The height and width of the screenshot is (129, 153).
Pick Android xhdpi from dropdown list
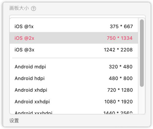pos(74,90)
